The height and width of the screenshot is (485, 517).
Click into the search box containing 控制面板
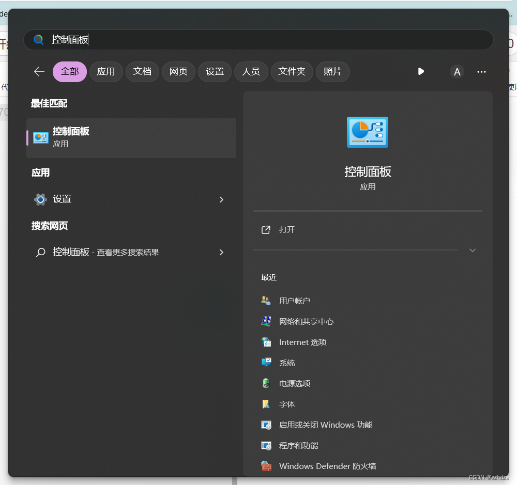[258, 40]
